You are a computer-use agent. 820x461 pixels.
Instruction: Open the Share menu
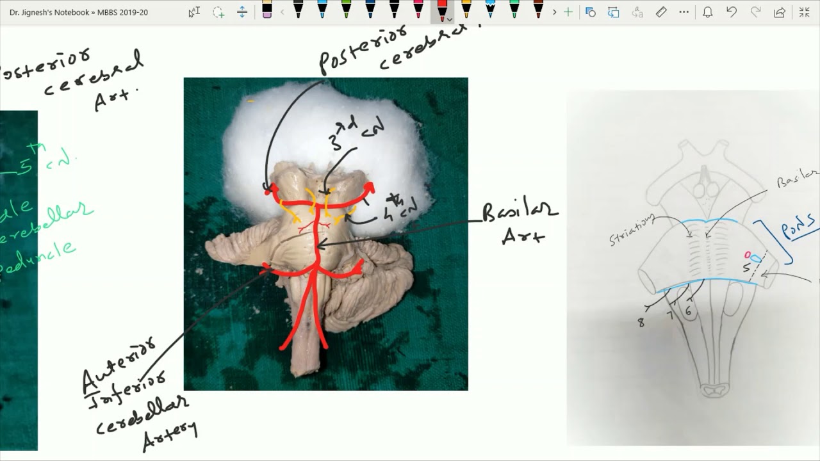pos(780,12)
